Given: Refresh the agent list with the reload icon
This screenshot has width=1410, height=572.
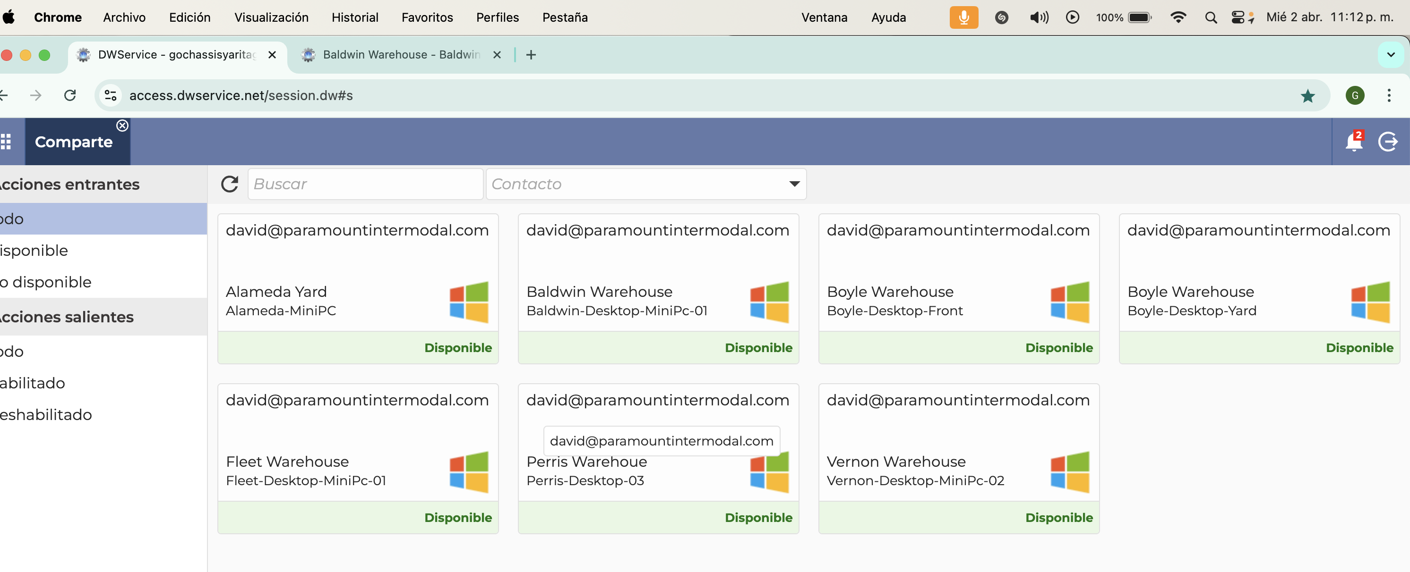Looking at the screenshot, I should pyautogui.click(x=230, y=184).
